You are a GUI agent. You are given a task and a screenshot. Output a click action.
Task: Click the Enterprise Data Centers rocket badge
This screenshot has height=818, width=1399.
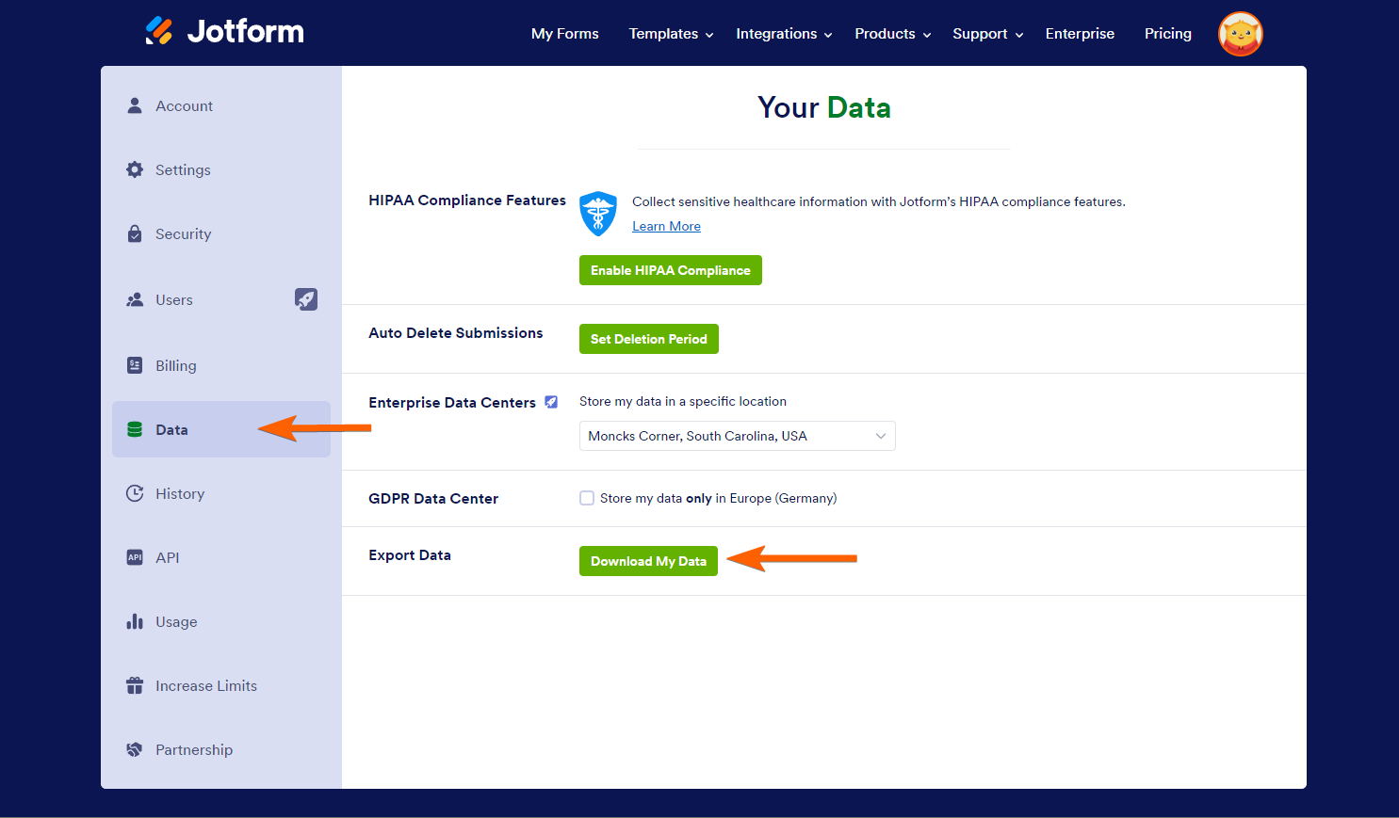pos(551,402)
